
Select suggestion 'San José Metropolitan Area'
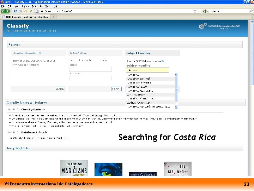(151, 106)
